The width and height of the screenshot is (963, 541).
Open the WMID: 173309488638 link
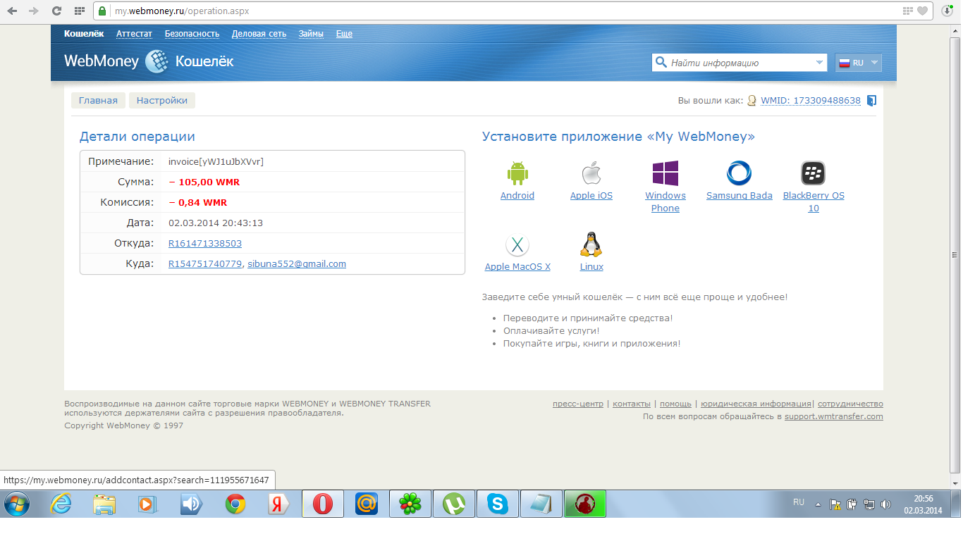(x=811, y=101)
